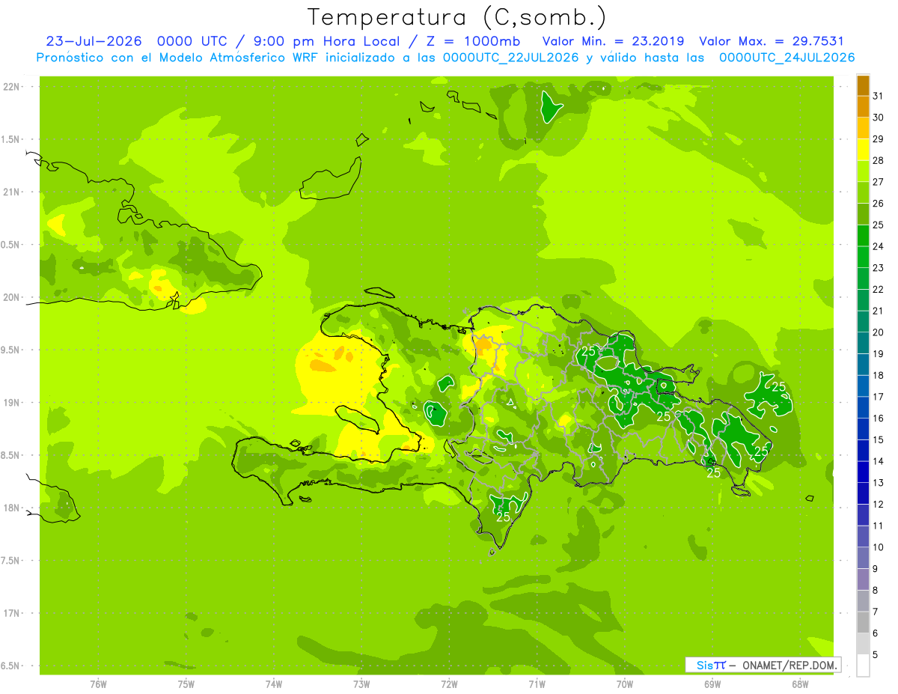The width and height of the screenshot is (898, 694).
Task: Click the colorbar value '12'
Action: [x=878, y=505]
